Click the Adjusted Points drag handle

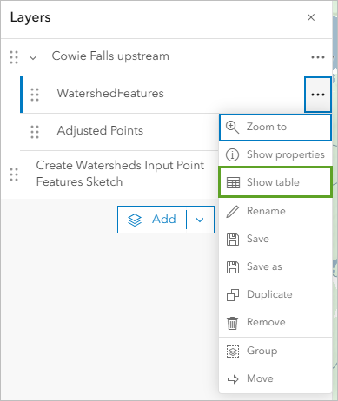point(35,132)
